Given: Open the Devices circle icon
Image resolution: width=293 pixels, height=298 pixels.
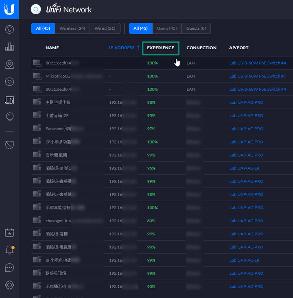Looking at the screenshot, I should click(9, 82).
